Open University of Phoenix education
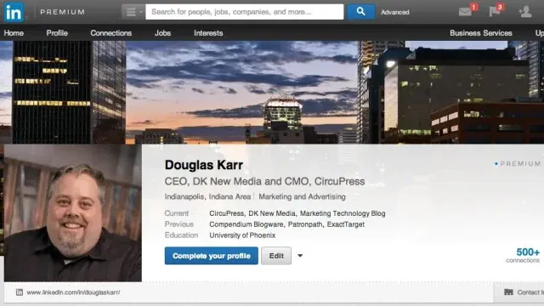The image size is (544, 306). click(x=242, y=235)
